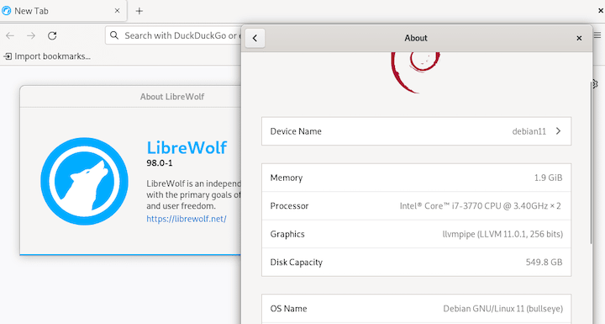Click Import bookmarks in bookmarks toolbar

[x=47, y=56]
